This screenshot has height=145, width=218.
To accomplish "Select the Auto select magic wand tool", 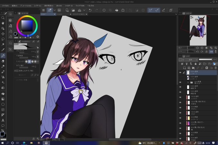I will tap(3, 44).
